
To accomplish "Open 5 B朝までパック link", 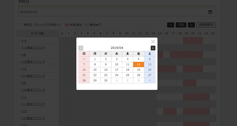I will tap(33, 90).
